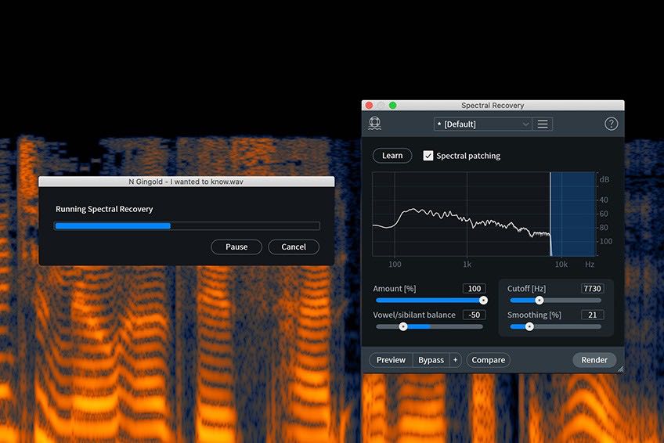This screenshot has width=664, height=443.
Task: Toggle the Bypass button
Action: [x=431, y=360]
